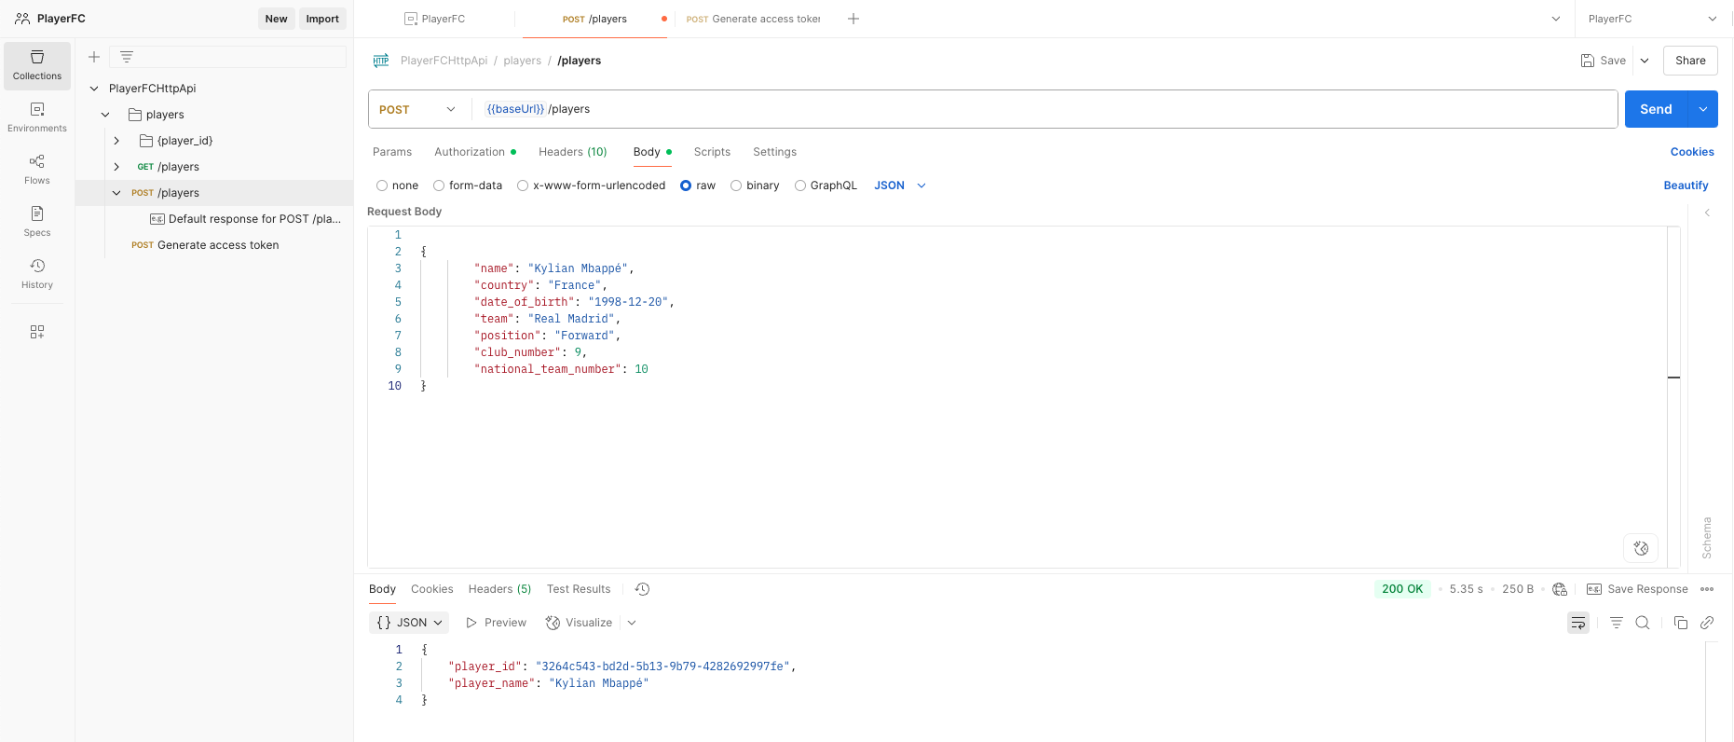Click the Beautify link
The height and width of the screenshot is (742, 1734).
point(1686,185)
